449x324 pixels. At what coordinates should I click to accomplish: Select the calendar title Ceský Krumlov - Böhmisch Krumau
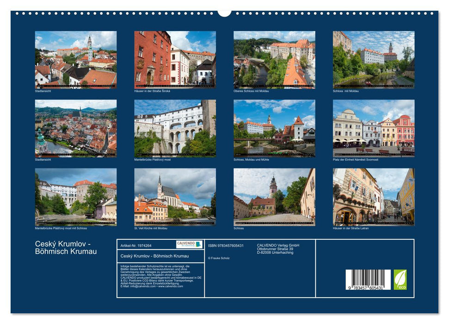(64, 248)
